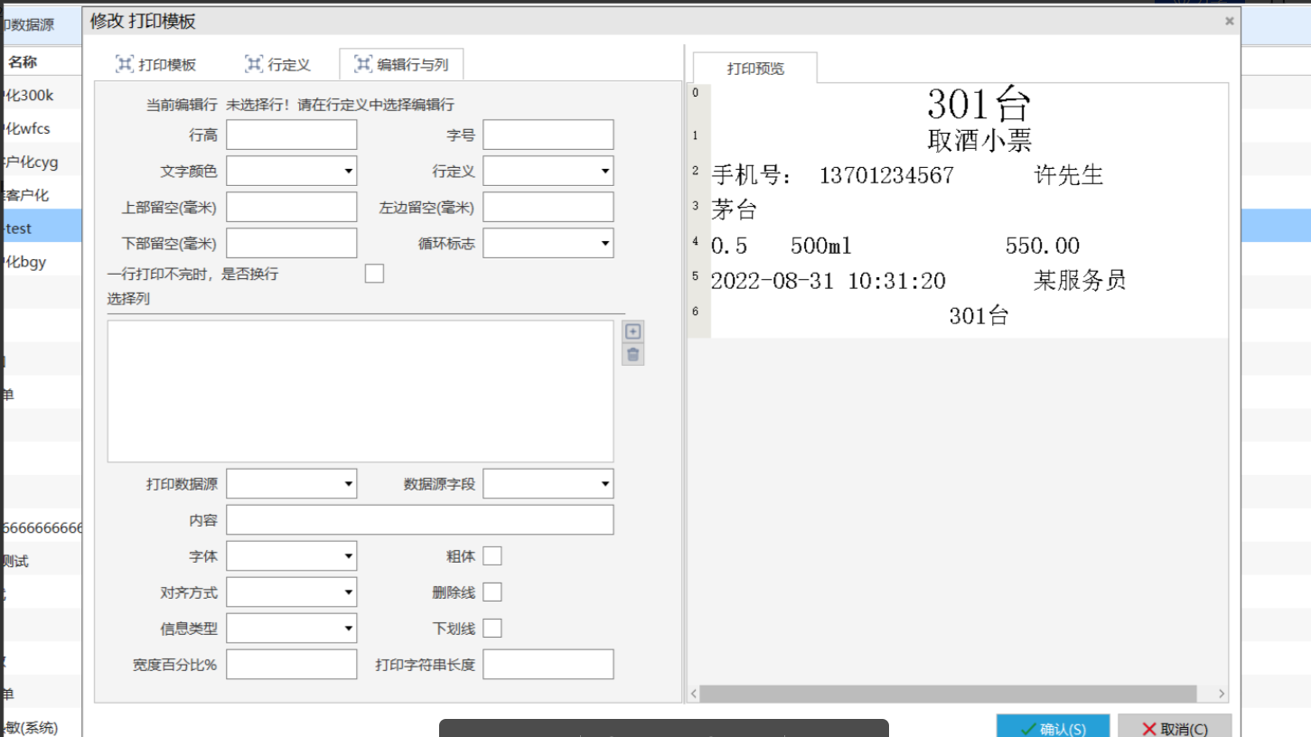Toggle the 是否换行 line wrap checkbox
The height and width of the screenshot is (737, 1311).
click(x=374, y=274)
